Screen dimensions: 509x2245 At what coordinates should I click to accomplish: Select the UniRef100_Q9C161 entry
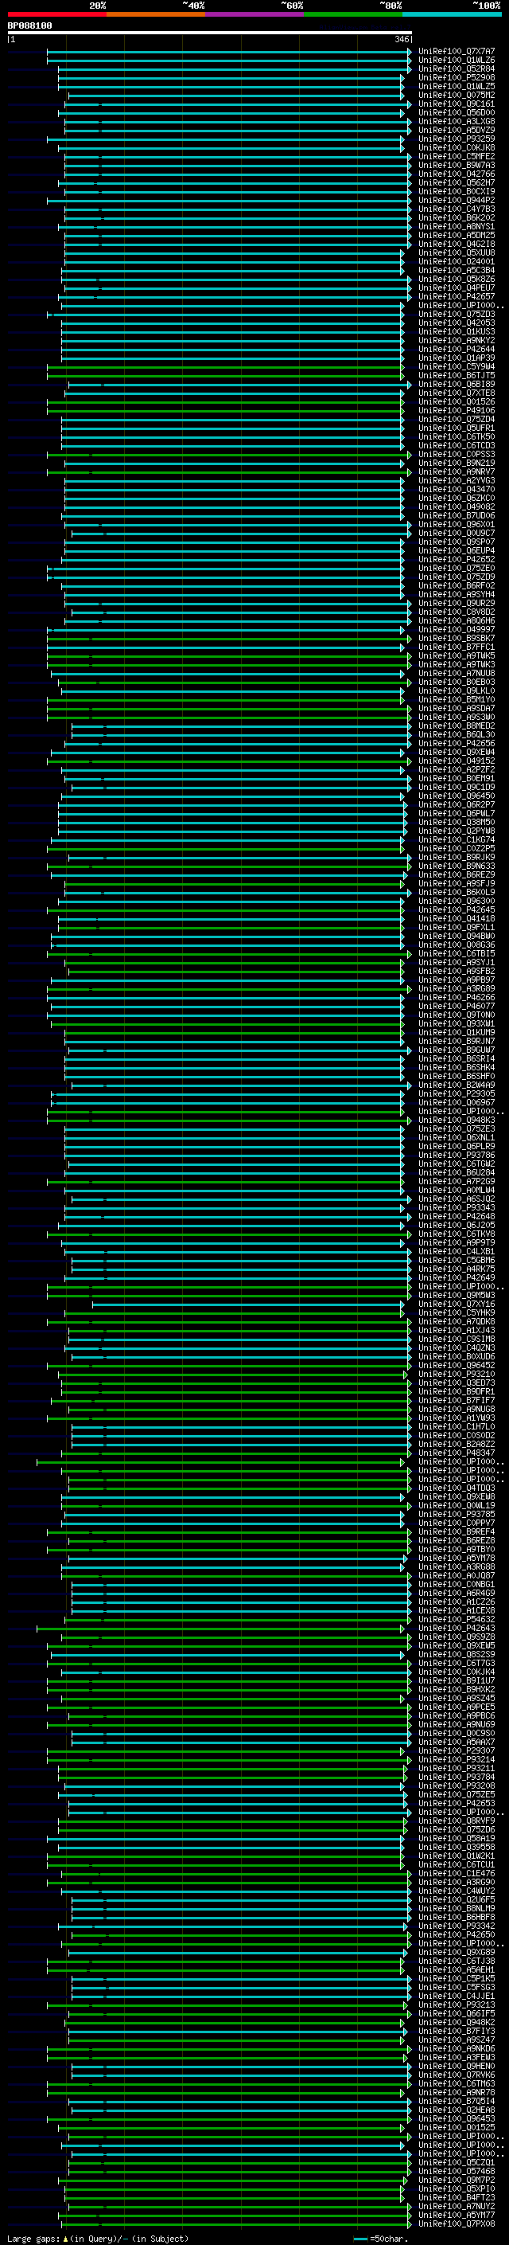point(457,104)
